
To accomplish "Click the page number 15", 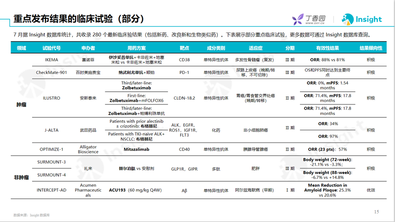I will (377, 211).
